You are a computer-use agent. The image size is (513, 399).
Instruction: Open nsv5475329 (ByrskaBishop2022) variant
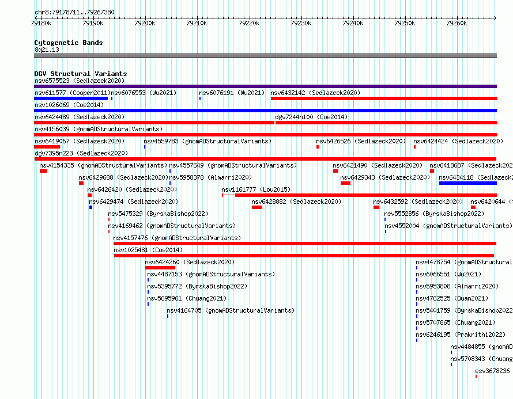click(158, 214)
